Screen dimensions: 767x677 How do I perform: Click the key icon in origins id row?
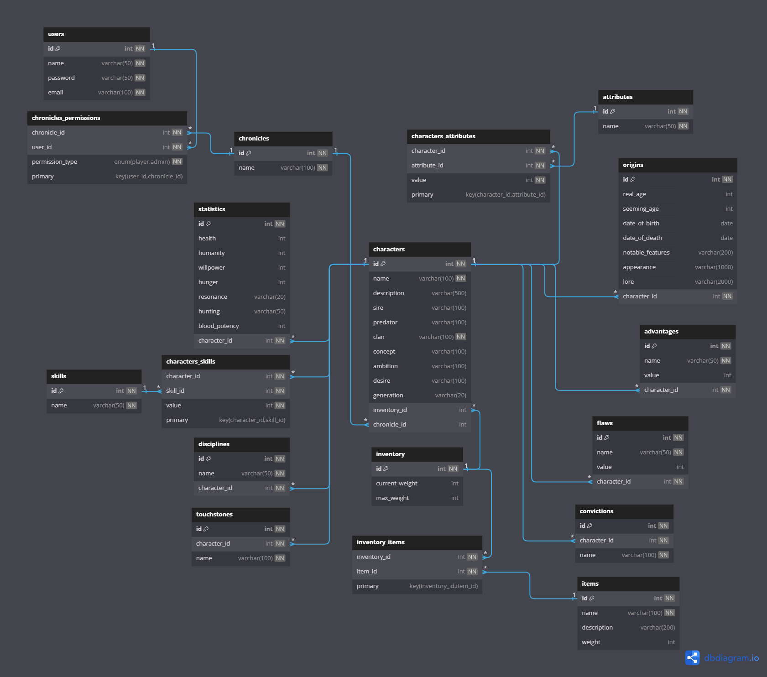tap(633, 180)
